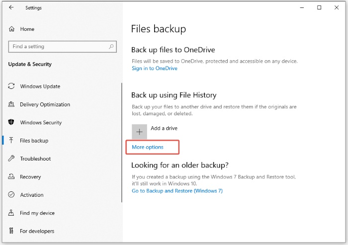Screen dimensions: 348x245
Task: Open Find my device settings
Action: (x=37, y=213)
